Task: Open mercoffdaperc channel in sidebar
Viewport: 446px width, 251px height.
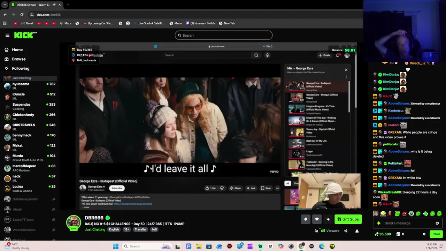Action: click(30, 168)
